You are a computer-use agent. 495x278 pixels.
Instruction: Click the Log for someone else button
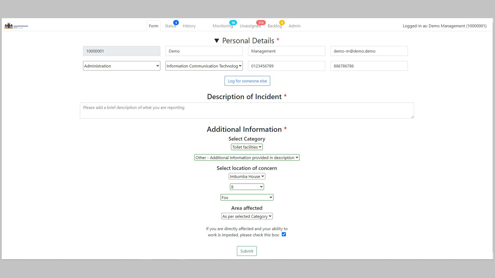tap(247, 81)
